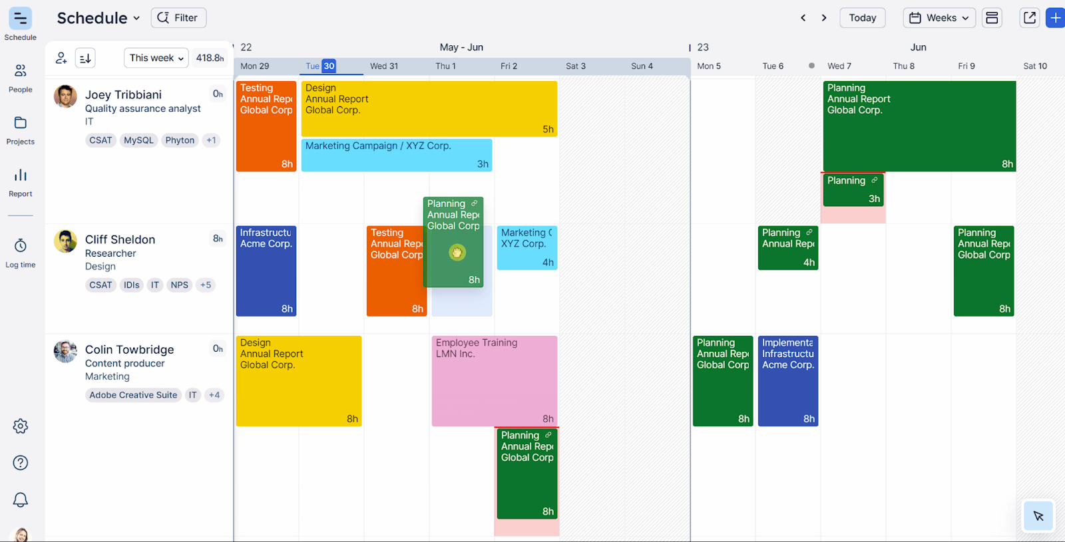
Task: Click the Log time clock icon
Action: (x=21, y=252)
